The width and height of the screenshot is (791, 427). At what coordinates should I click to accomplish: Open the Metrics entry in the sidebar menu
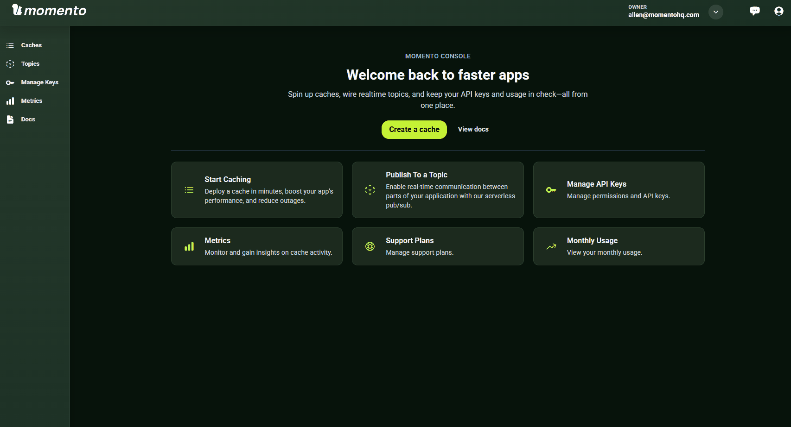(32, 100)
